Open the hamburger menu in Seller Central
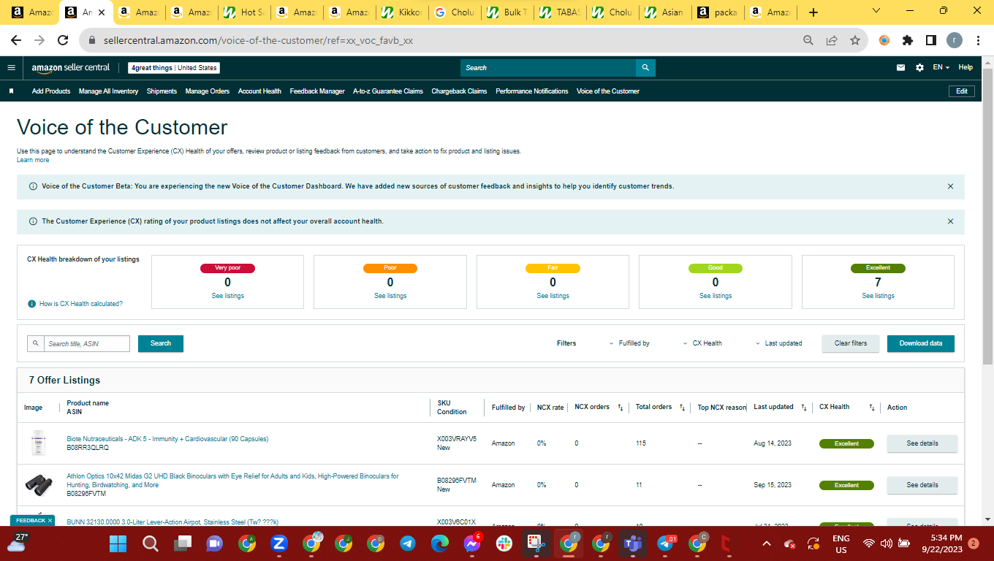The width and height of the screenshot is (994, 561). coord(11,68)
